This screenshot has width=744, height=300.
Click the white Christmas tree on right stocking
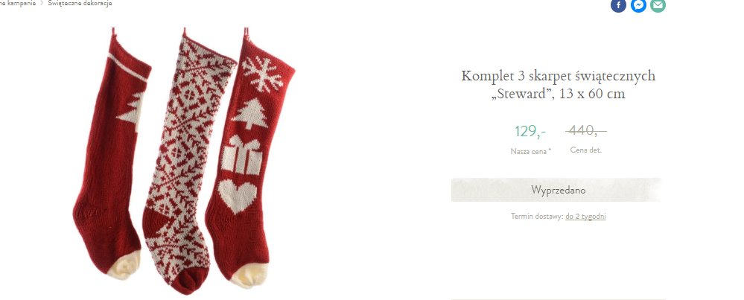[x=249, y=113]
